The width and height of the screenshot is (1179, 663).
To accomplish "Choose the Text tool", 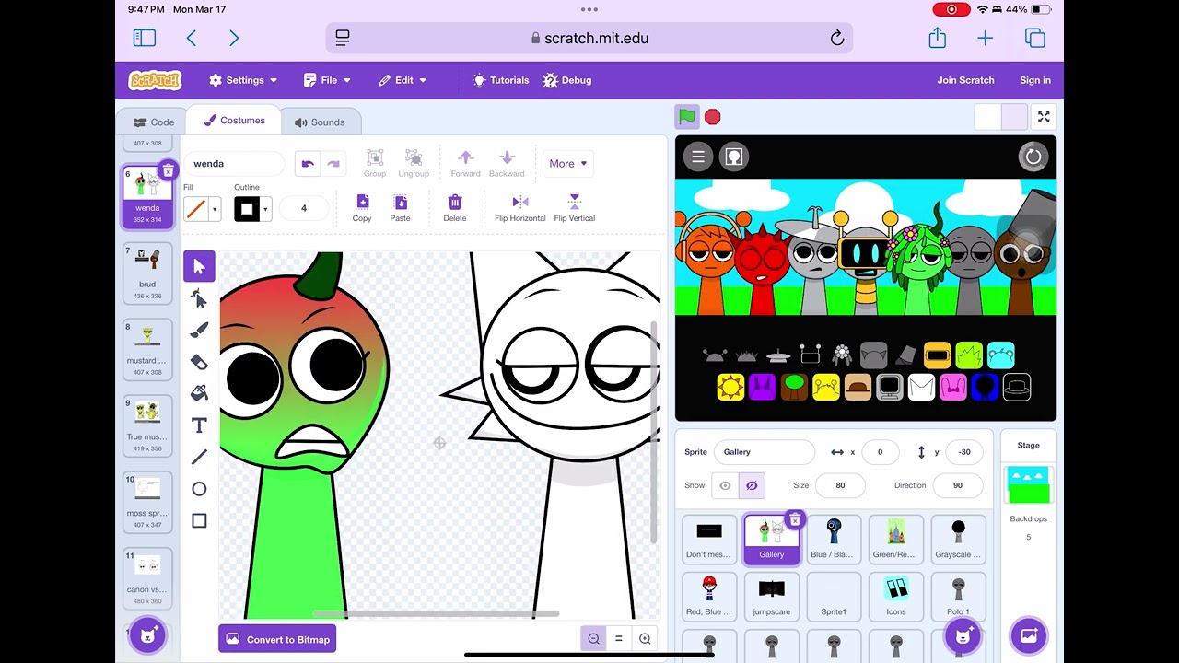I will (199, 425).
